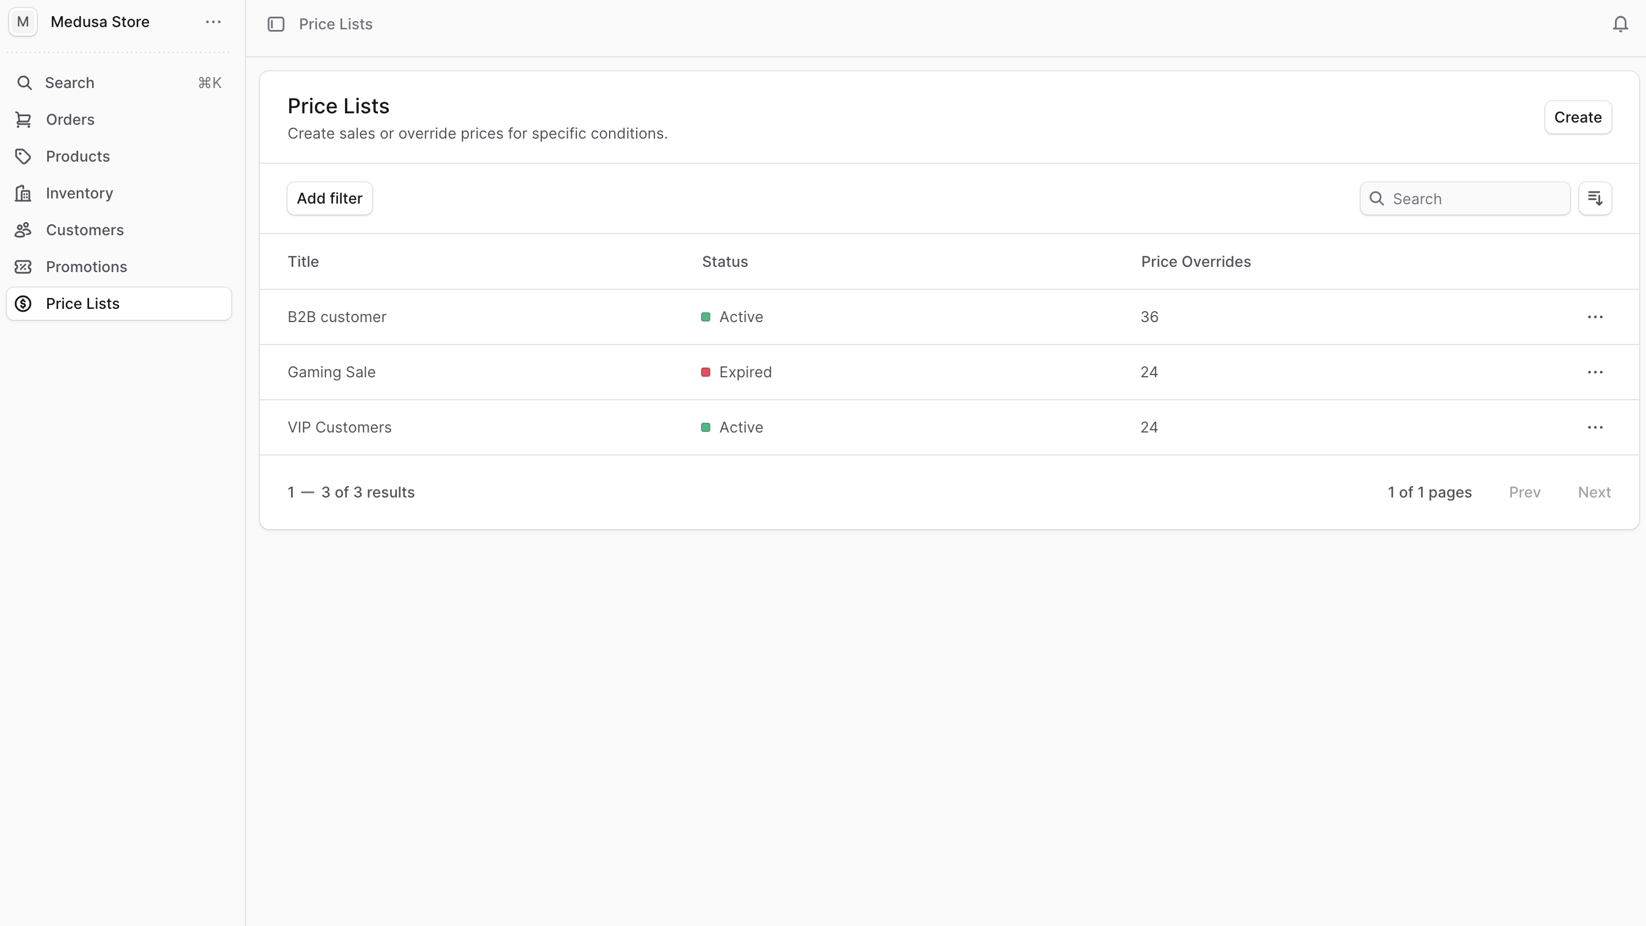
Task: Open the sort order menu icon
Action: pyautogui.click(x=1595, y=199)
